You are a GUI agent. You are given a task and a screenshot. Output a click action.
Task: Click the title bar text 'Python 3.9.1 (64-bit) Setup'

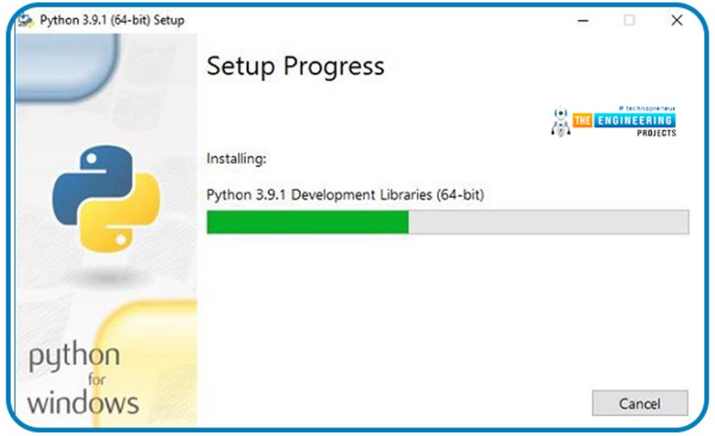click(x=112, y=20)
